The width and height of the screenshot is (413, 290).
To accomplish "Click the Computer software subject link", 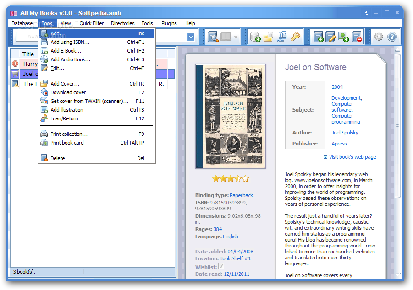I will coord(342,107).
